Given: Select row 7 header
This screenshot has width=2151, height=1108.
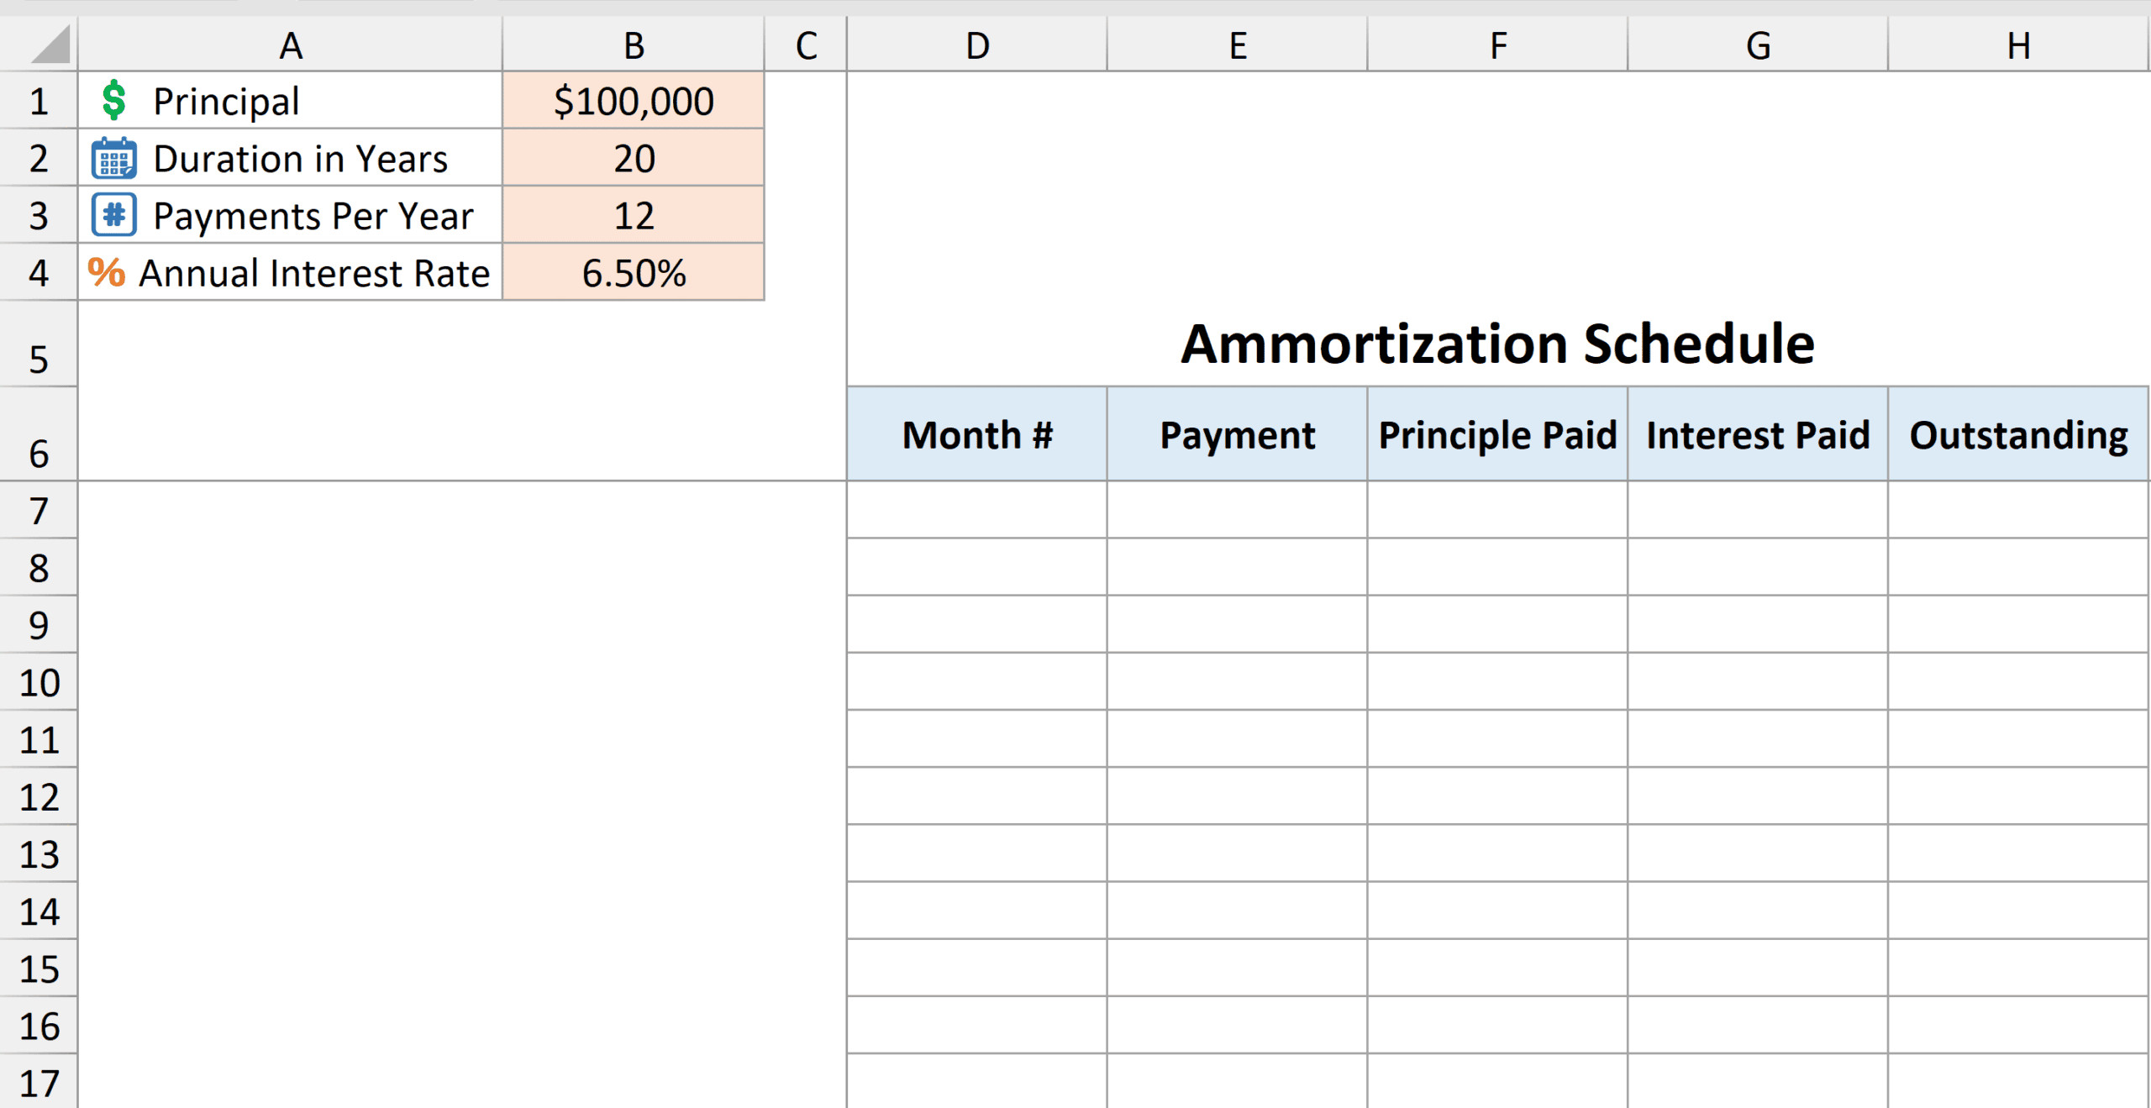Looking at the screenshot, I should [x=39, y=511].
